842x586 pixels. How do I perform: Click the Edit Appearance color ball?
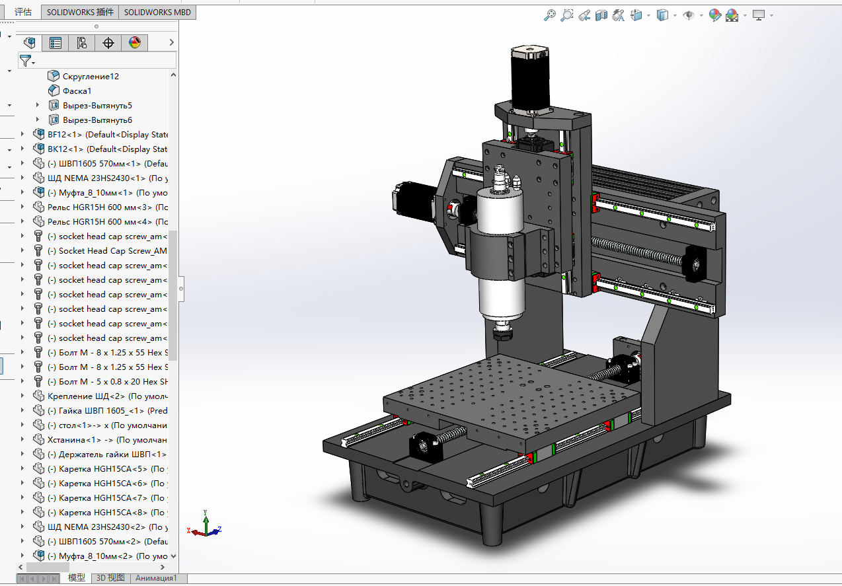pyautogui.click(x=714, y=15)
